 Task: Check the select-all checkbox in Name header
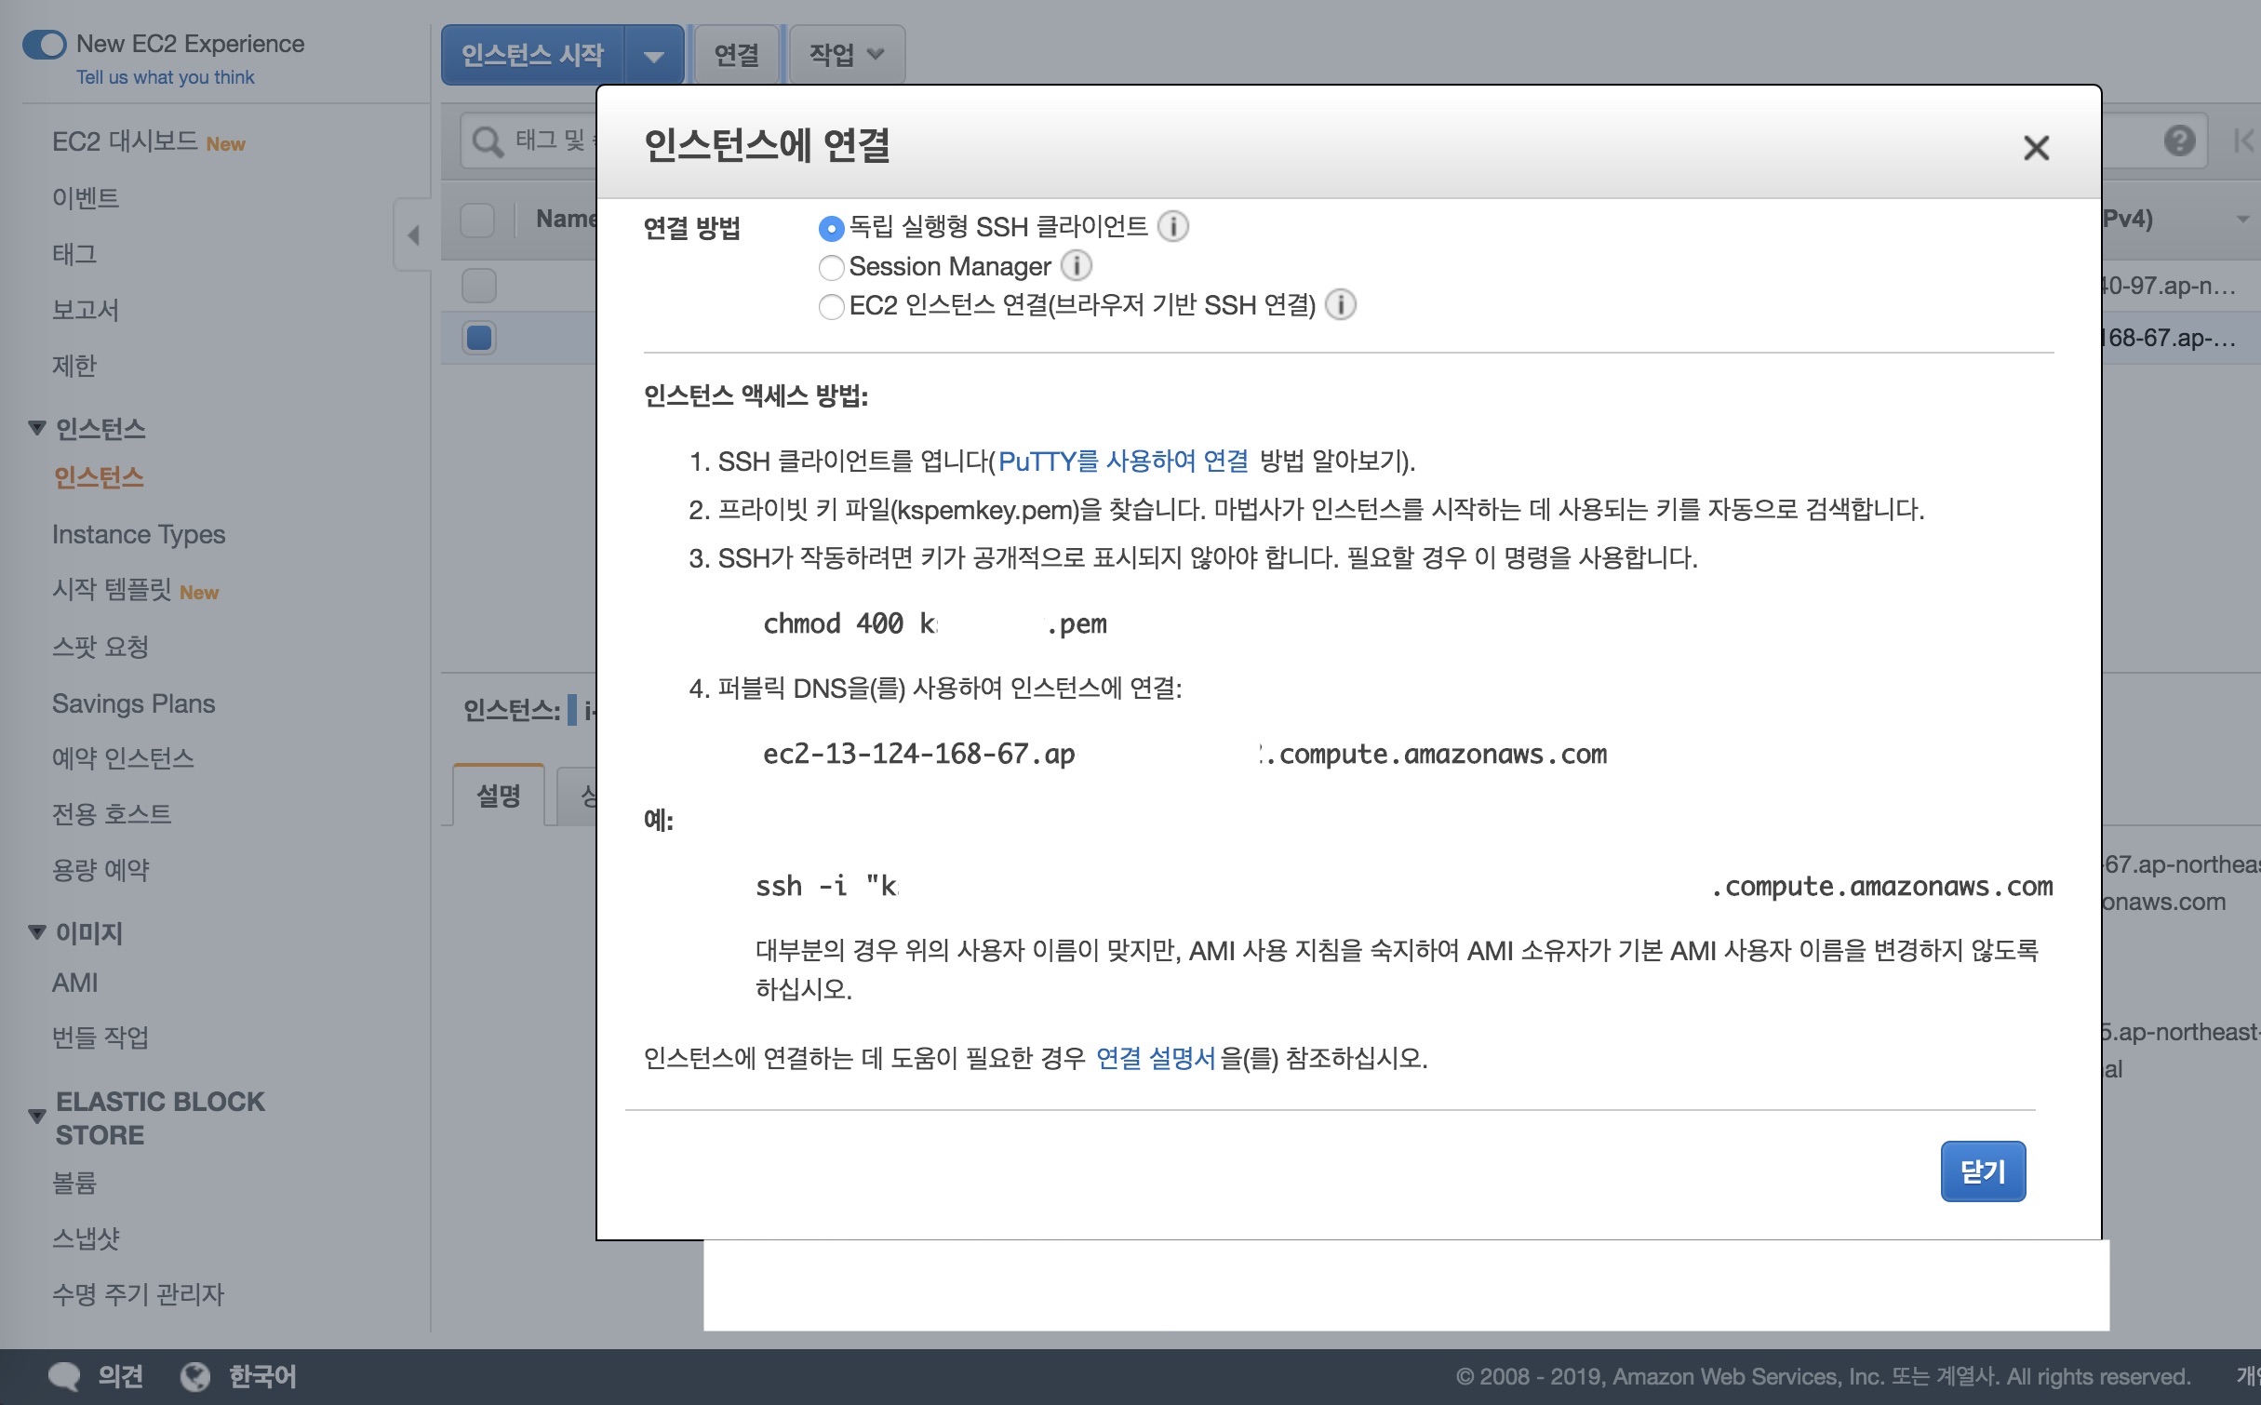pos(477,220)
